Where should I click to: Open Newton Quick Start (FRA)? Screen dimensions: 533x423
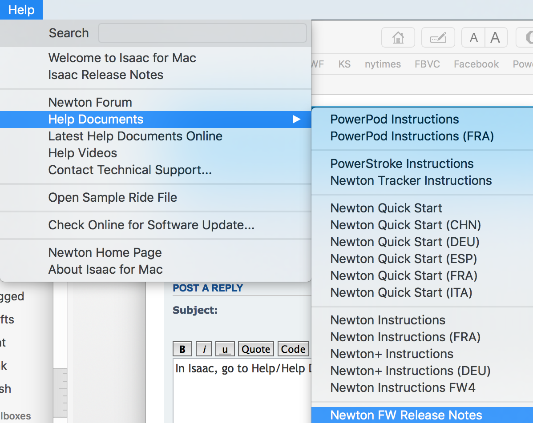coord(422,275)
